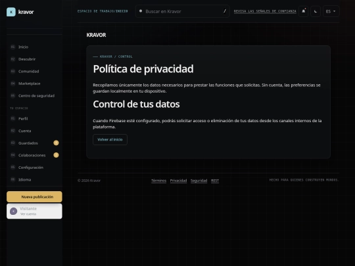Click the Volver al inicio button
355x266 pixels.
[110, 139]
